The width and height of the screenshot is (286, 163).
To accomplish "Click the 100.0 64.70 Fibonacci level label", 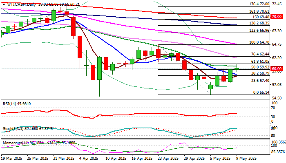I will [259, 42].
